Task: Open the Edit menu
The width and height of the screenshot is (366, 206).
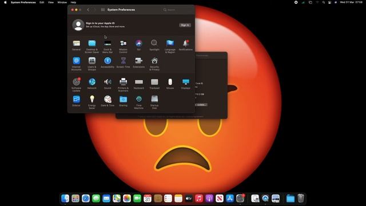Action: 42,2
